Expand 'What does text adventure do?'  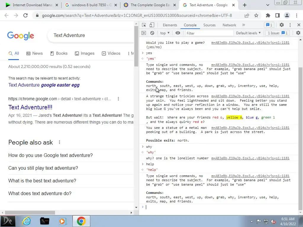pyautogui.click(x=71, y=193)
